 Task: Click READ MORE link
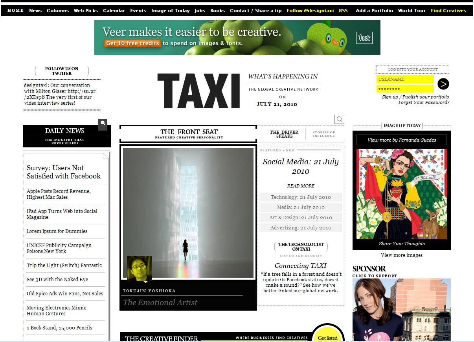[301, 186]
